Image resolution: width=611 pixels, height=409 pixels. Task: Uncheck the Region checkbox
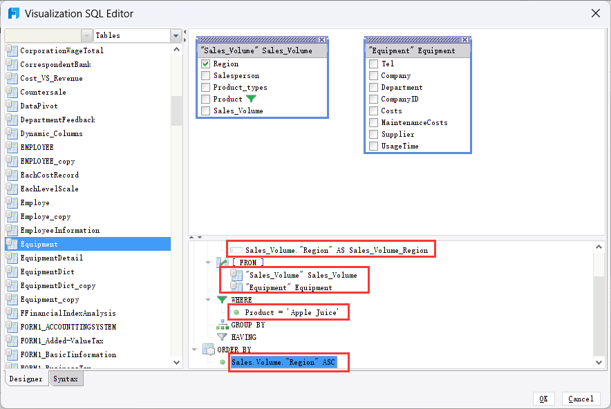(205, 63)
